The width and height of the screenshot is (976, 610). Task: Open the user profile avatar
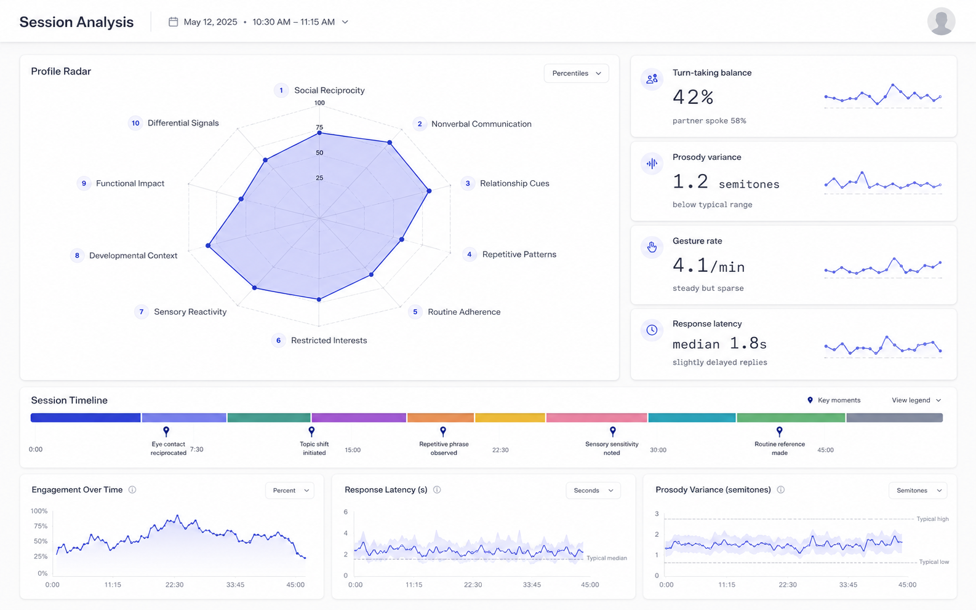click(x=941, y=22)
